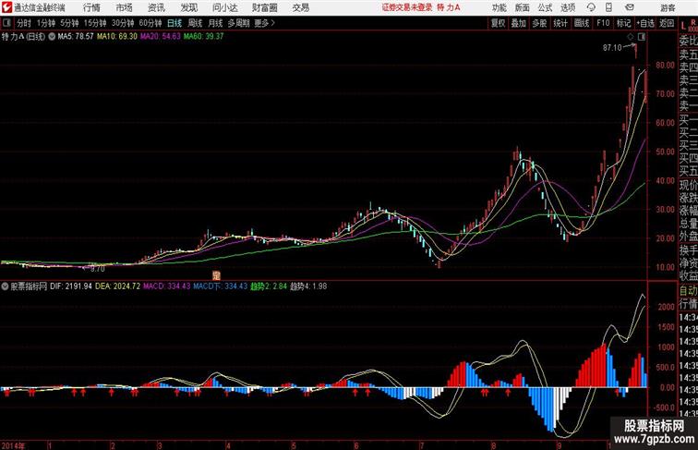
Task: Open the 公式 menu
Action: (x=545, y=7)
